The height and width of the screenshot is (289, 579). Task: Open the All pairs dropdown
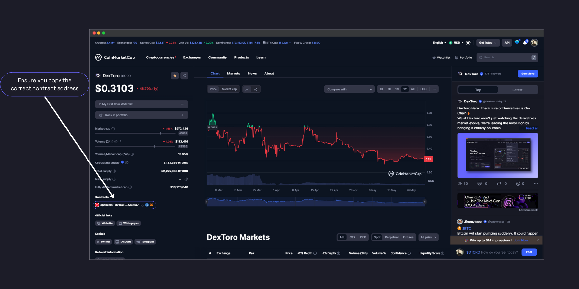[428, 237]
